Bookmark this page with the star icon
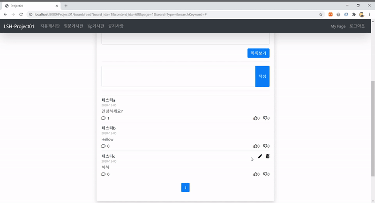 coord(321,15)
